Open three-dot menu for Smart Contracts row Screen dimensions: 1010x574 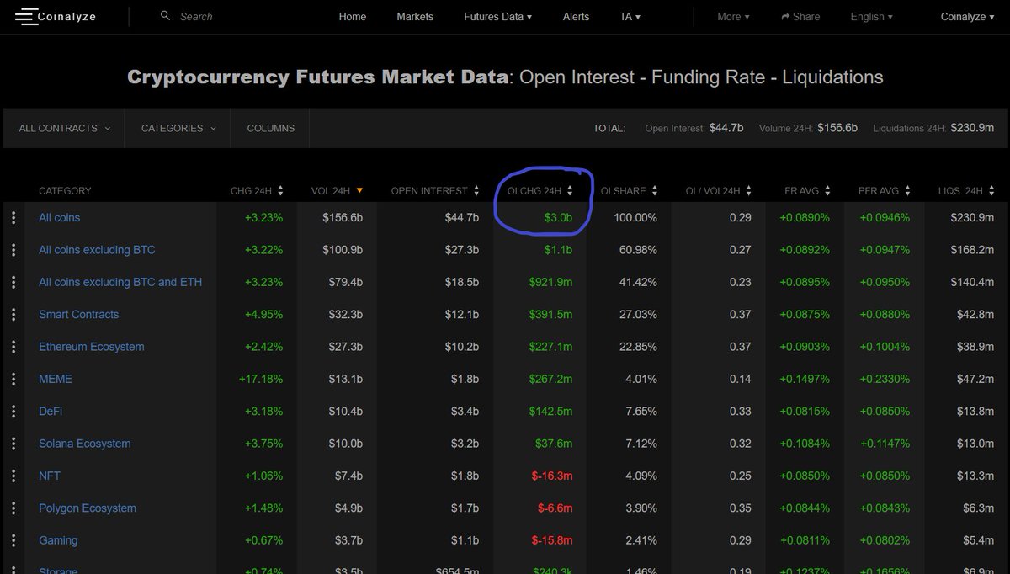[x=13, y=315]
